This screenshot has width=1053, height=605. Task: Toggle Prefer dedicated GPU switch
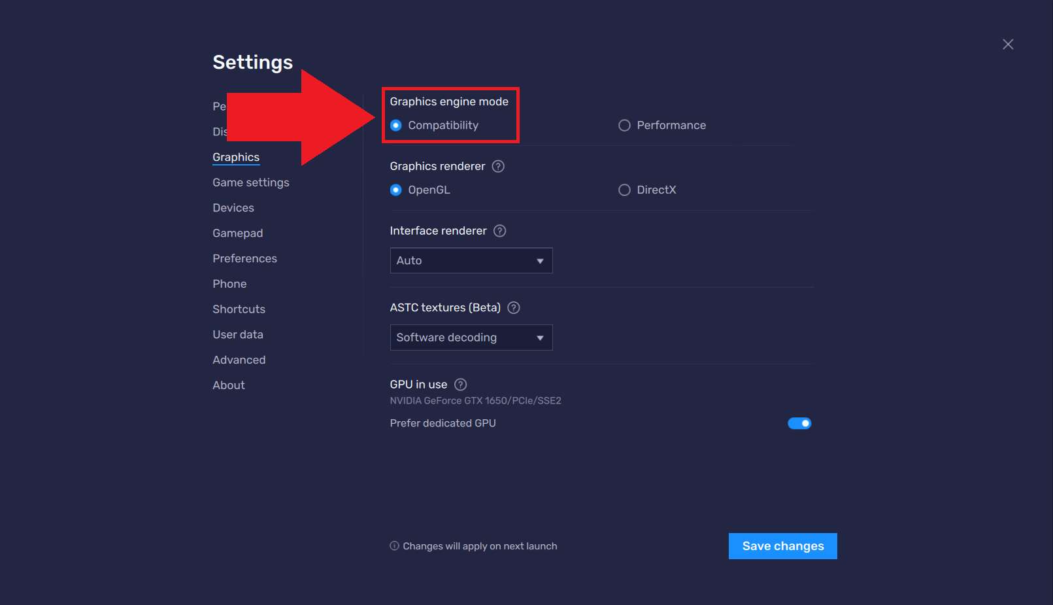point(799,423)
